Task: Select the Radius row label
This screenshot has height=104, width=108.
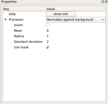Action: 19,36
